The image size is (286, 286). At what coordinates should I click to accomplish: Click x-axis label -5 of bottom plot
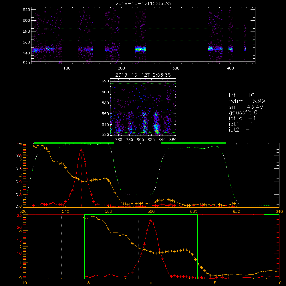click(87, 283)
